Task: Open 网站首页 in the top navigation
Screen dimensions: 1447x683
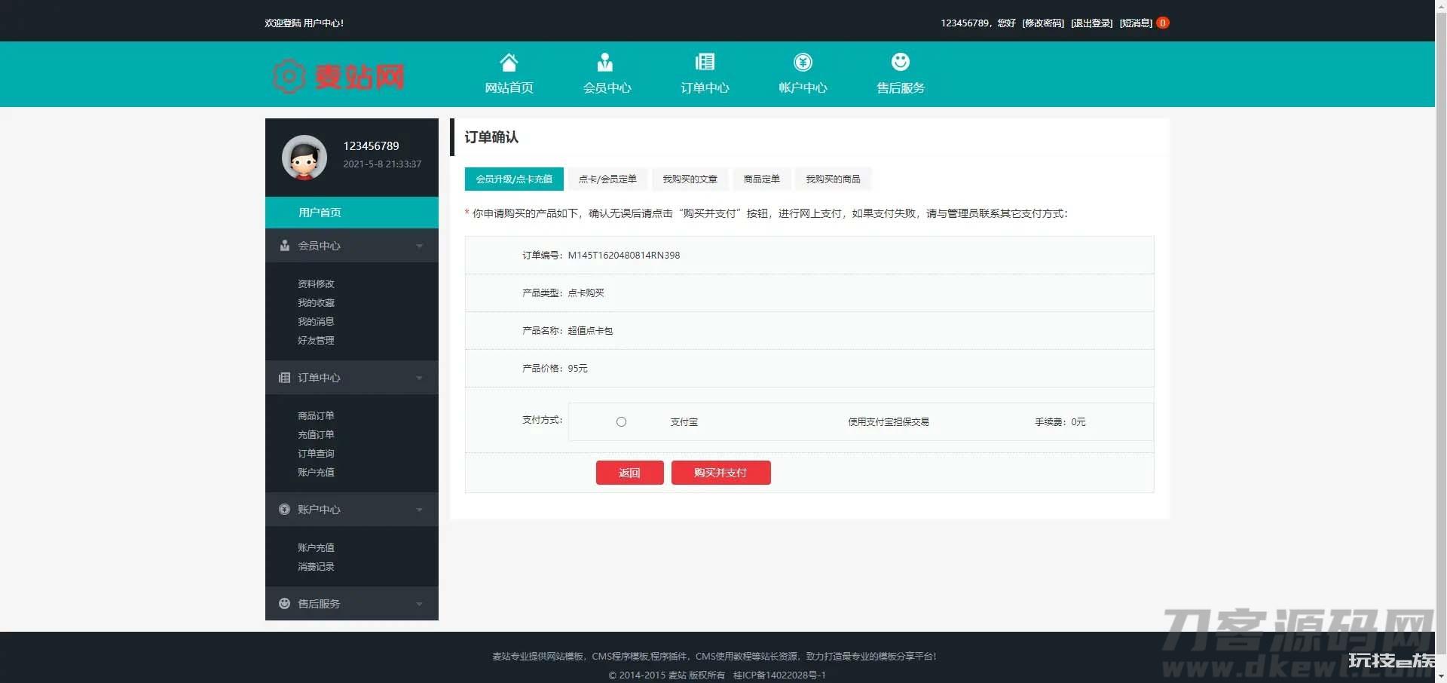Action: click(509, 88)
